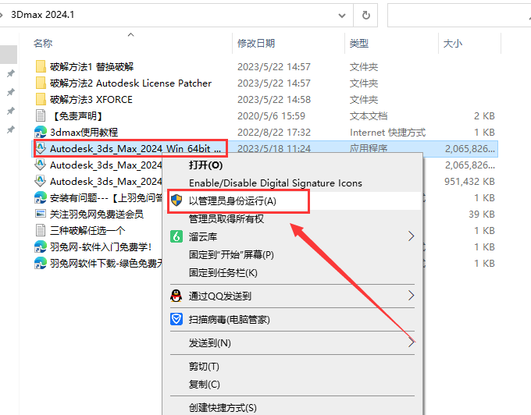Expand the 溜云库 submenu arrow

click(x=411, y=236)
